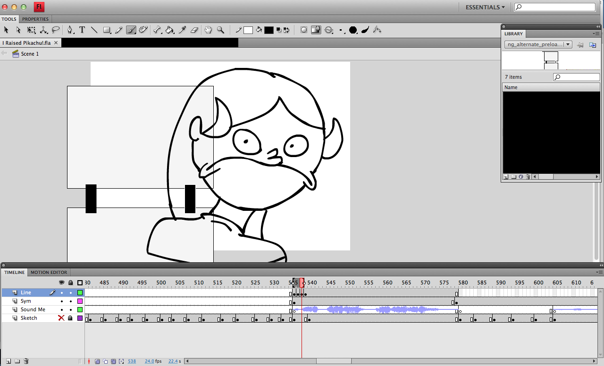Select the Text tool

(x=82, y=30)
